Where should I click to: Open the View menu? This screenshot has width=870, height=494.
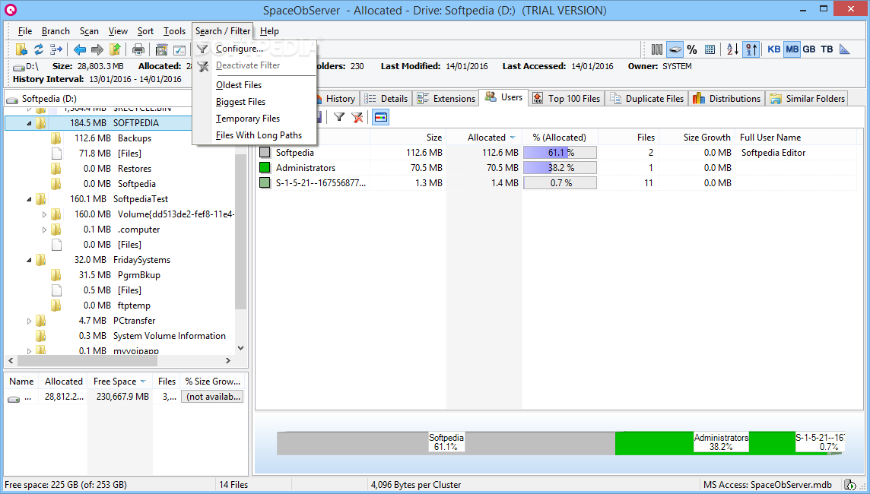pyautogui.click(x=118, y=31)
